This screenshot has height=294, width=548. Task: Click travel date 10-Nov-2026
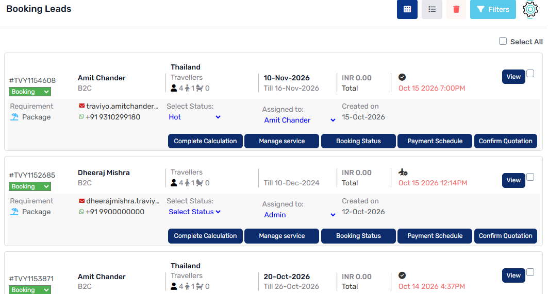(287, 78)
